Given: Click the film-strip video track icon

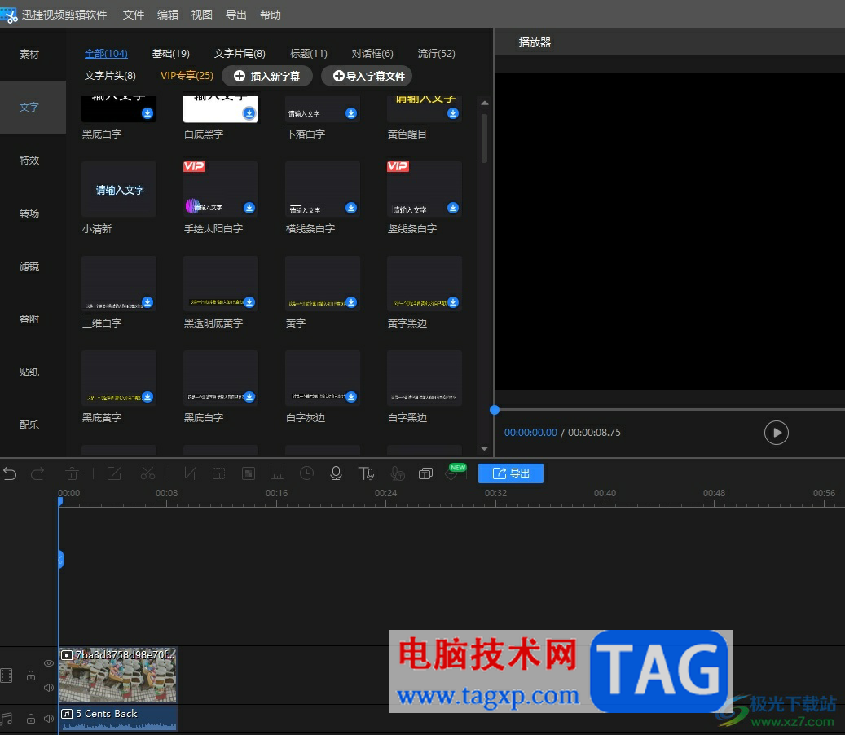Looking at the screenshot, I should 7,676.
